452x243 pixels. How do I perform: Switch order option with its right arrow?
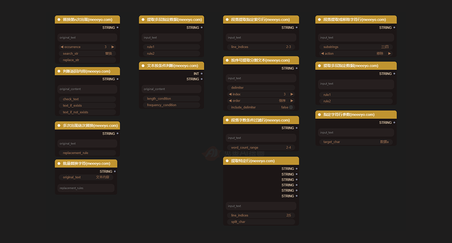(x=292, y=101)
